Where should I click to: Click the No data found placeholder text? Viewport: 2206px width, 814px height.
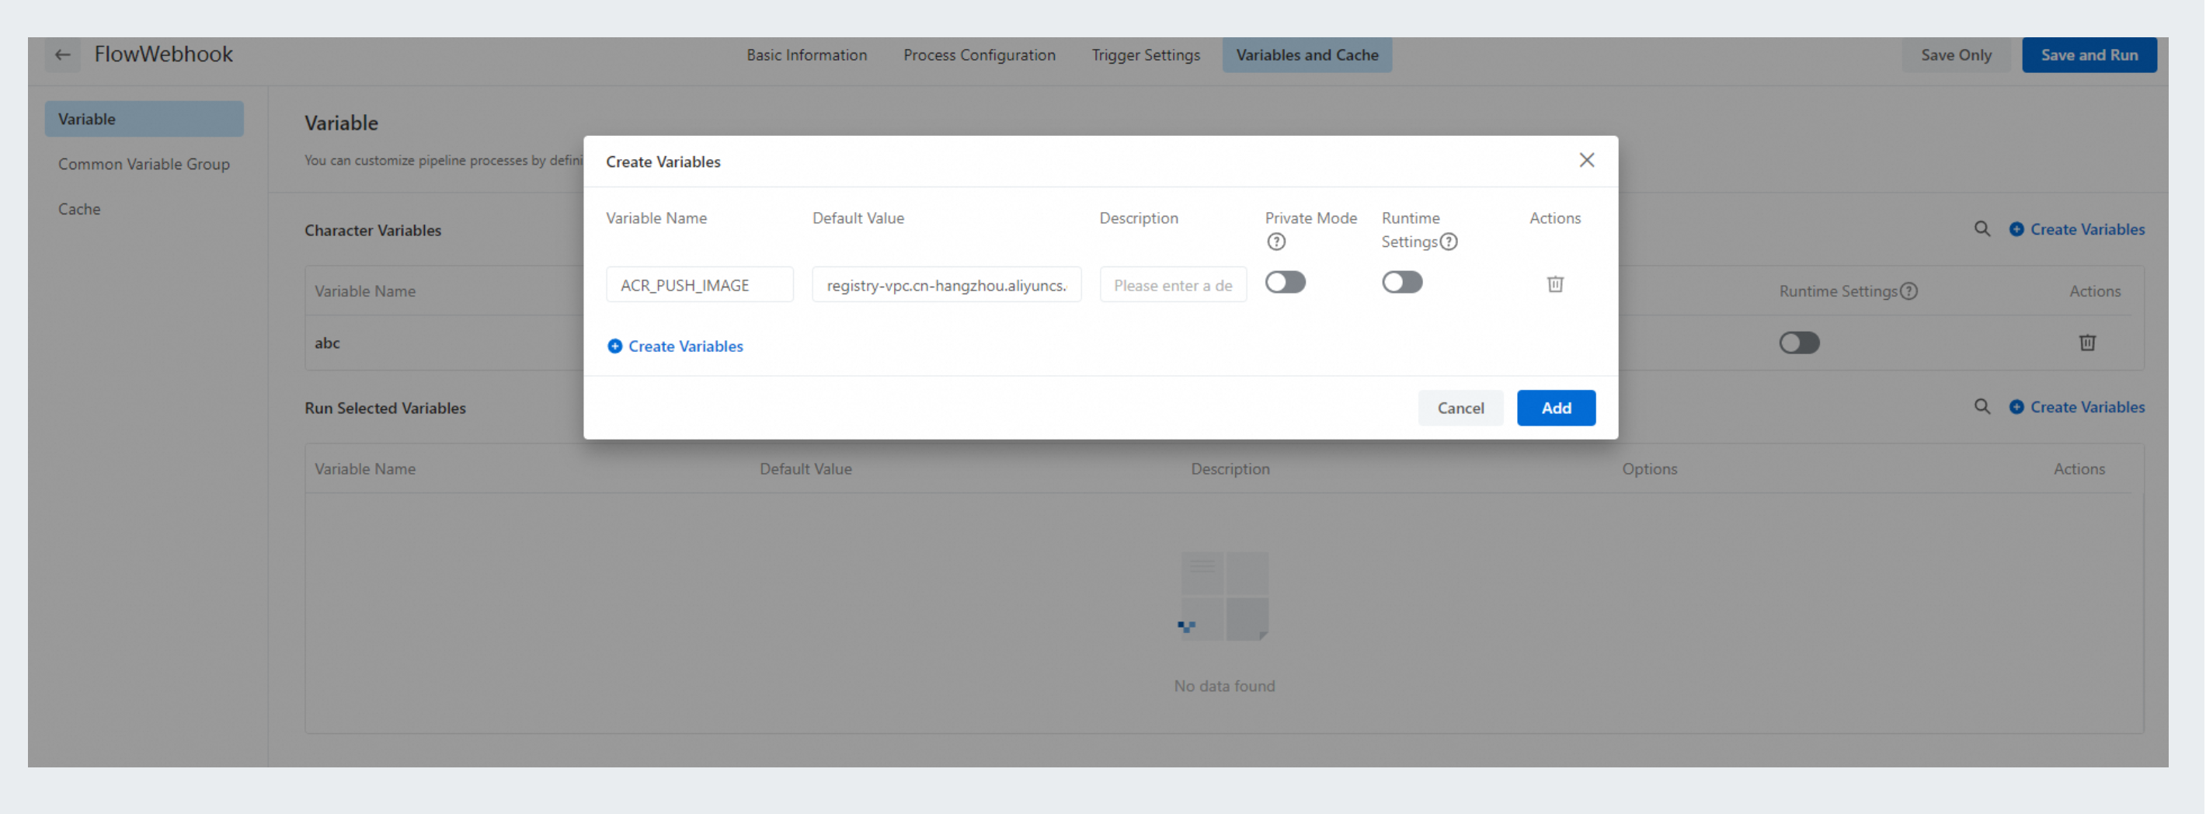click(x=1223, y=686)
